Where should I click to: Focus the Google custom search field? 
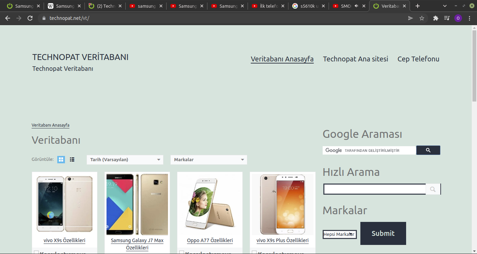(369, 150)
